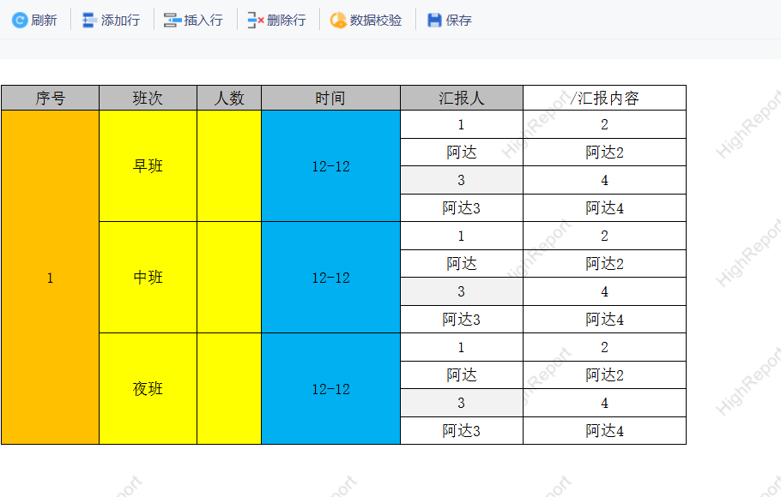Click 阿达3 in the 夜班 group

462,431
